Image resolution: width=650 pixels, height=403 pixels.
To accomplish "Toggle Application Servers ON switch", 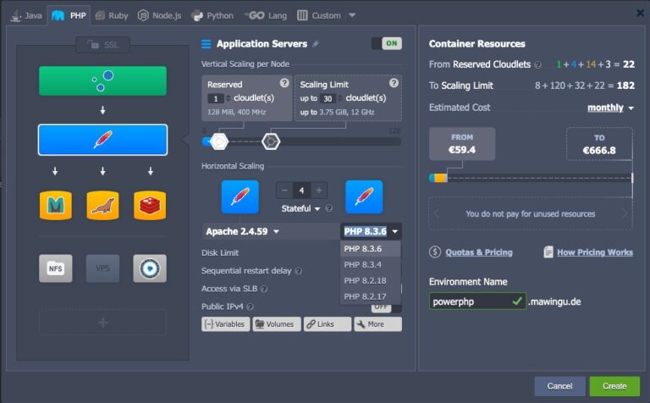I will click(x=386, y=43).
